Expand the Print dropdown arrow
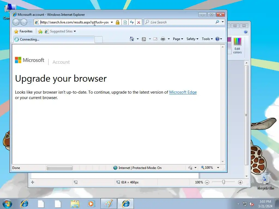279x209 pixels. 169,39
